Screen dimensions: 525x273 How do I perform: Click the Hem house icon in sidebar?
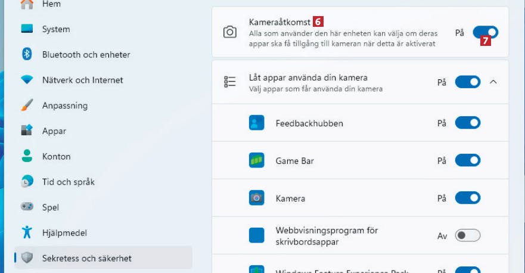pos(27,4)
